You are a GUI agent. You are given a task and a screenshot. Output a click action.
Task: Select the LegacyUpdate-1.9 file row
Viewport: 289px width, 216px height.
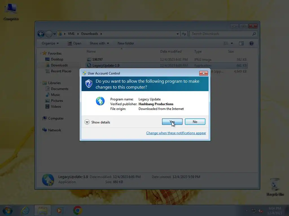(167, 65)
